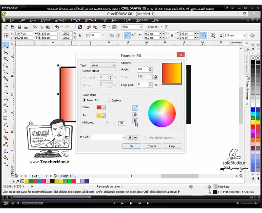Click the Import icon in toolbar
Viewport: 262px width, 213px height.
[x=88, y=27]
